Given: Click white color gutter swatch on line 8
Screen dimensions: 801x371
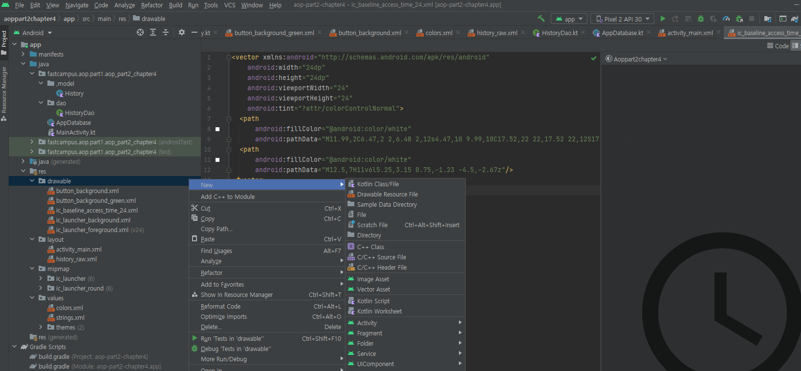Looking at the screenshot, I should 217,129.
